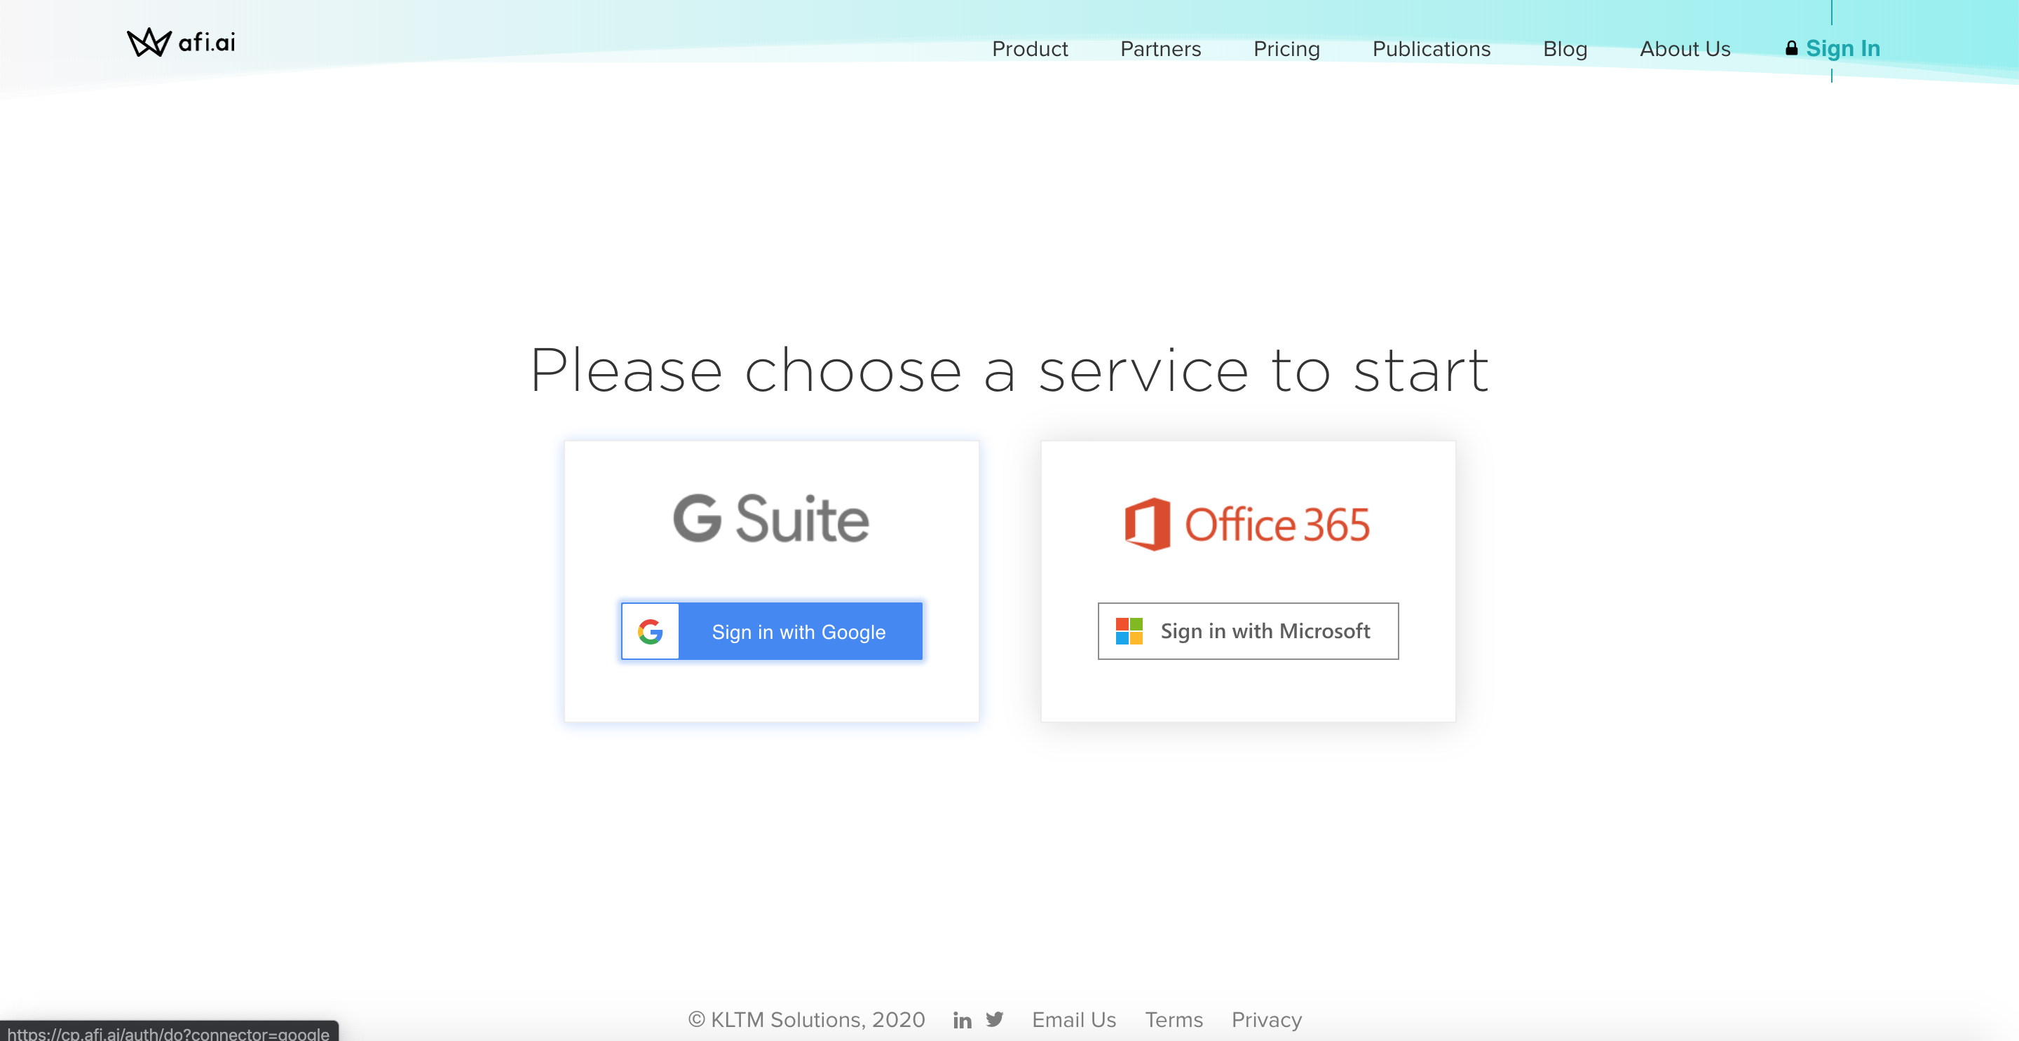
Task: Open the Partners menu item
Action: [1160, 48]
